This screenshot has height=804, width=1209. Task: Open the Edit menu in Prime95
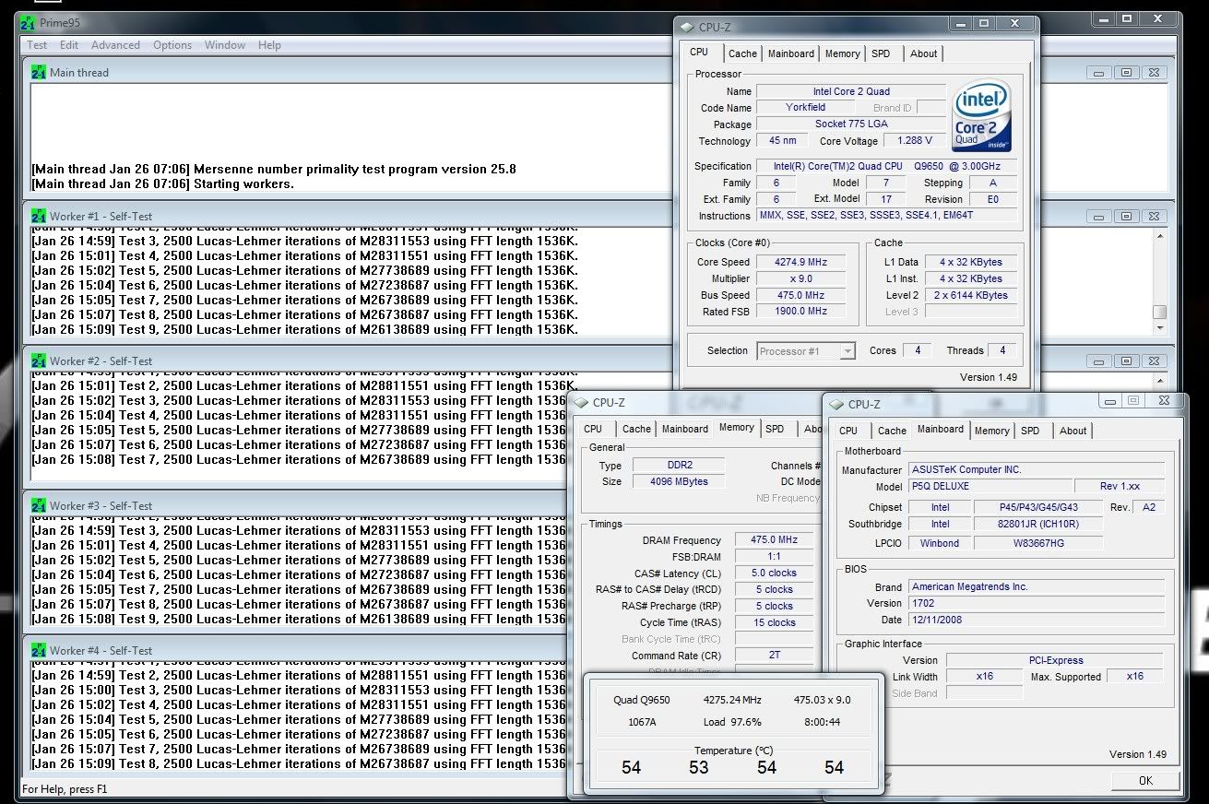tap(69, 44)
